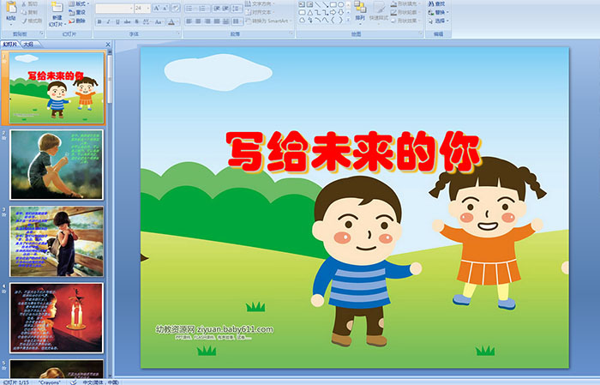Viewport: 600px width, 385px height.
Task: Select slide 2 thumbnail with sitting boy
Action: coord(57,165)
